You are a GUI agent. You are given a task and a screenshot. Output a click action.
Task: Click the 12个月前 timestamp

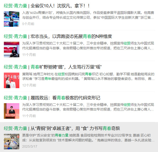point(29,85)
